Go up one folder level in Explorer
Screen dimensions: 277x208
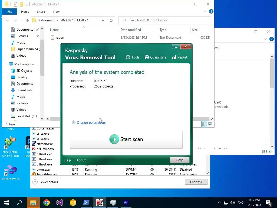(27, 21)
